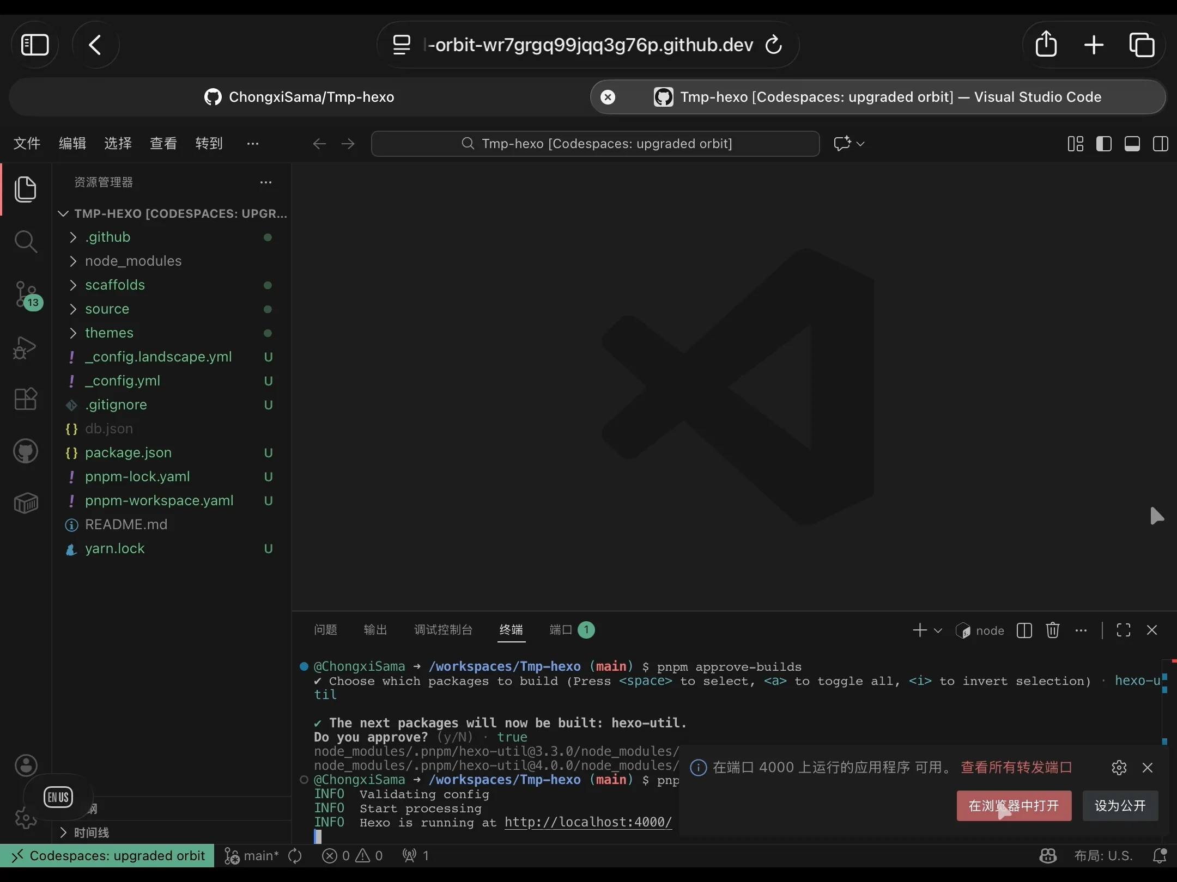
Task: Toggle primary sidebar visibility
Action: 1103,144
